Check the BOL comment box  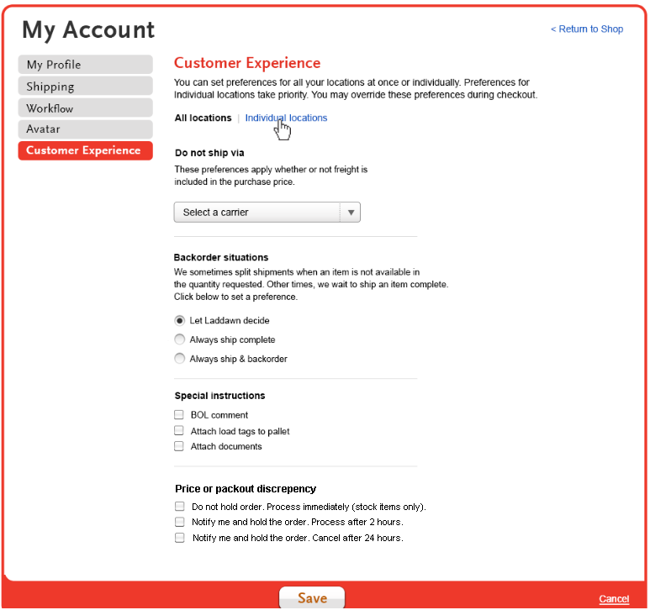pyautogui.click(x=178, y=414)
